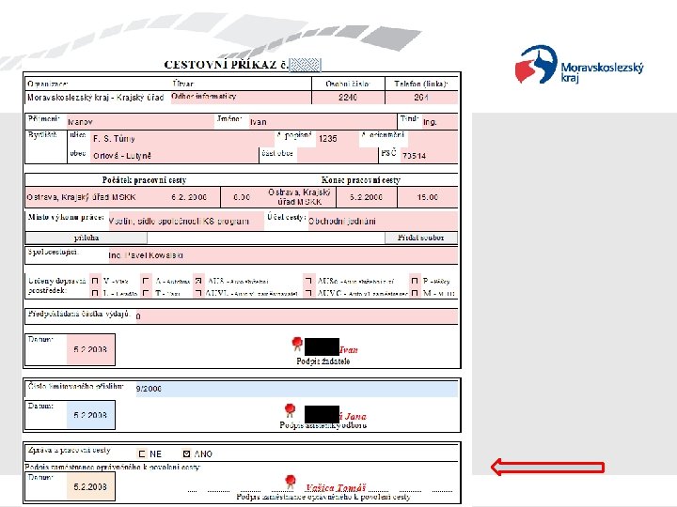Tick the A - Autobus checkbox

(x=146, y=281)
